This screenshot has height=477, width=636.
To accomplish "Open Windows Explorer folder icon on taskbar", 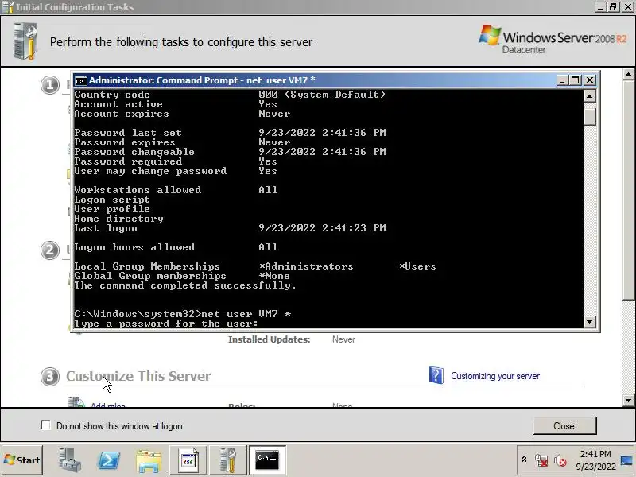I will [149, 460].
